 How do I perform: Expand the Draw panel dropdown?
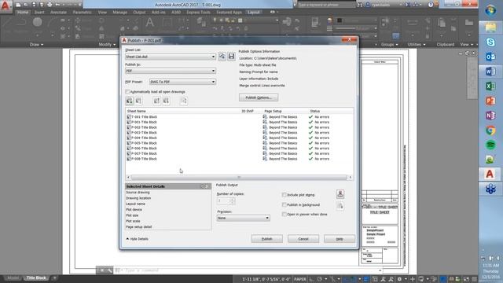36,45
